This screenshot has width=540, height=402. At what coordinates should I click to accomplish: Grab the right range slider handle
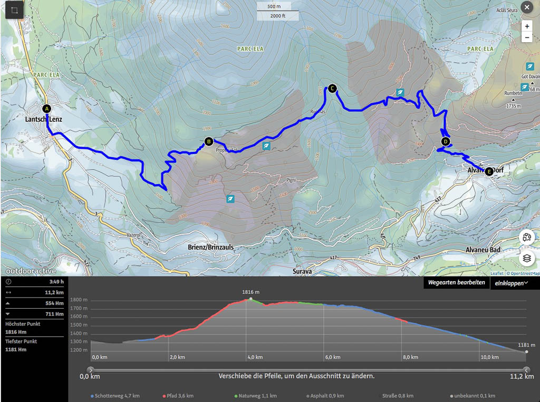(x=526, y=370)
